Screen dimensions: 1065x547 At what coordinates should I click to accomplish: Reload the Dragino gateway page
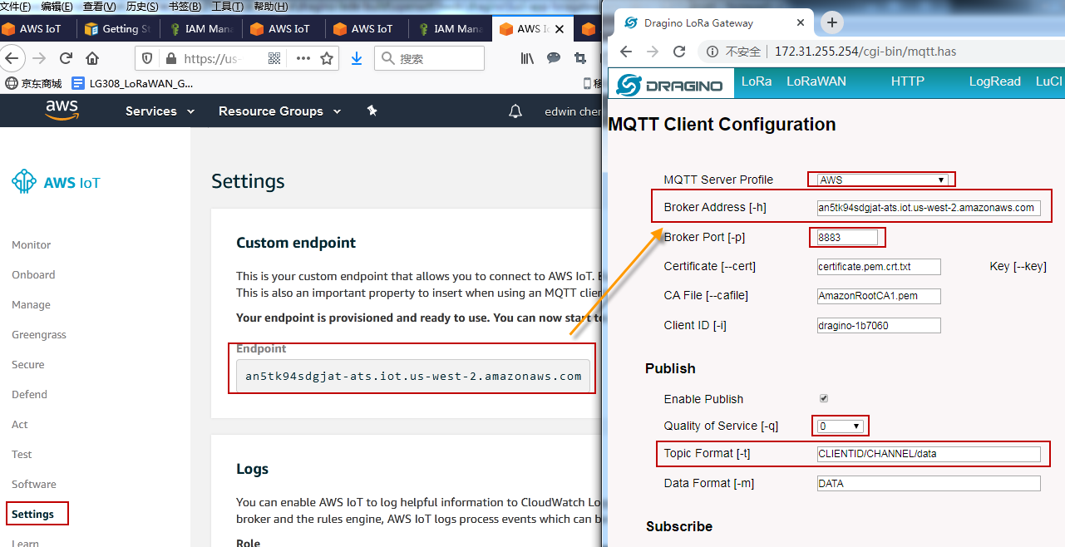[679, 52]
